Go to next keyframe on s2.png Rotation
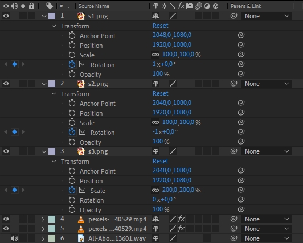The width and height of the screenshot is (303, 243). point(23,132)
